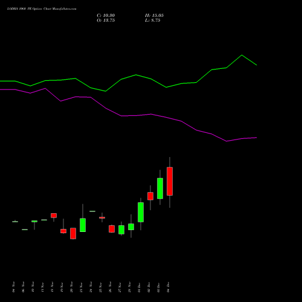This screenshot has width=302, height=302.
Task: Click the red candle for 26 Nov
Action: 112,229
